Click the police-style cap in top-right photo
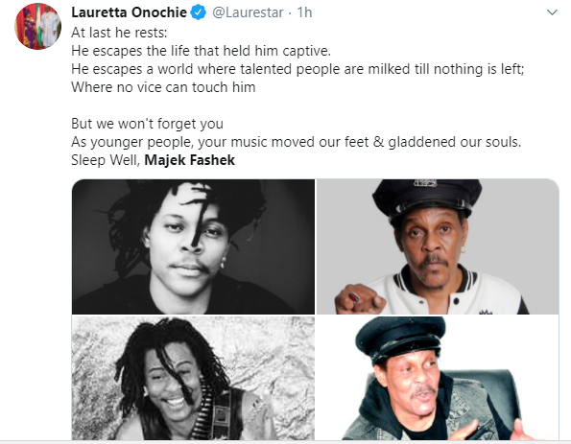Screen dimensions: 571x444 (426, 198)
